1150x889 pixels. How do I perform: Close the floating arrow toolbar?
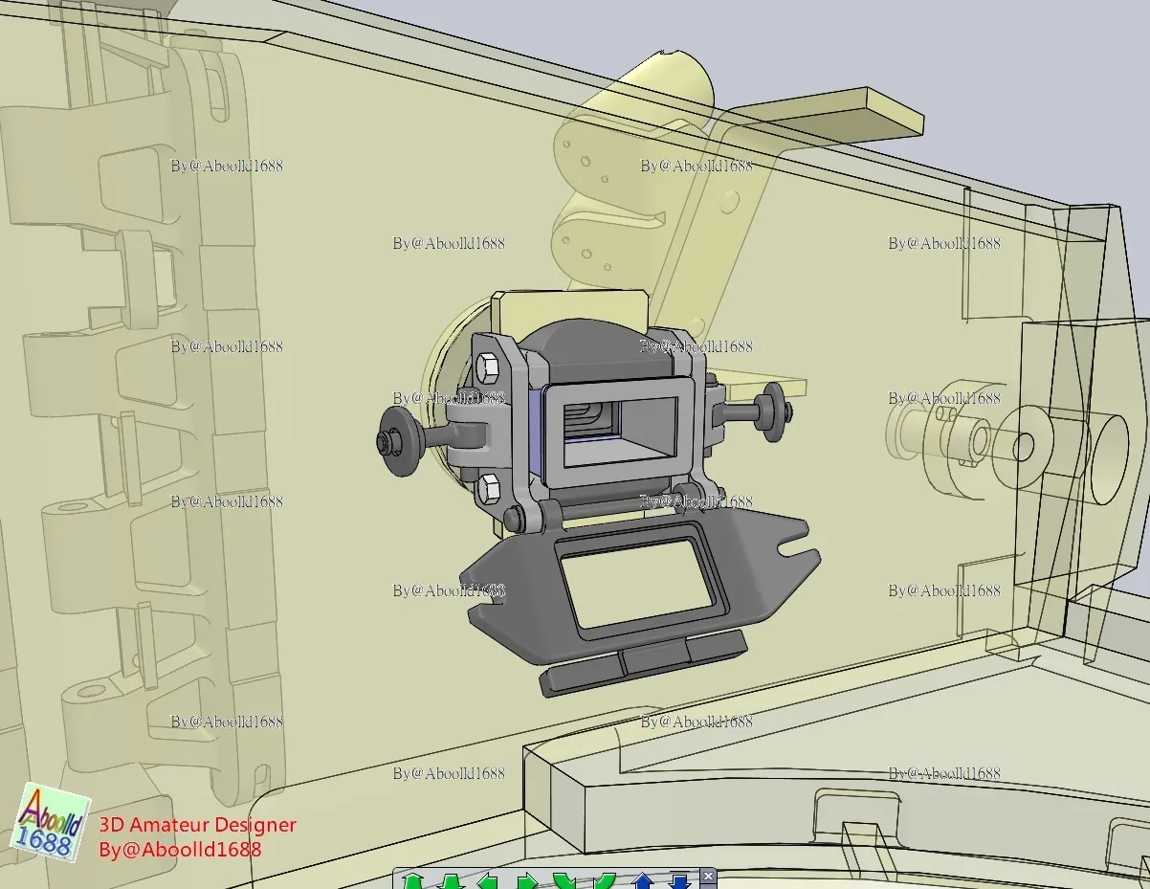click(x=708, y=876)
